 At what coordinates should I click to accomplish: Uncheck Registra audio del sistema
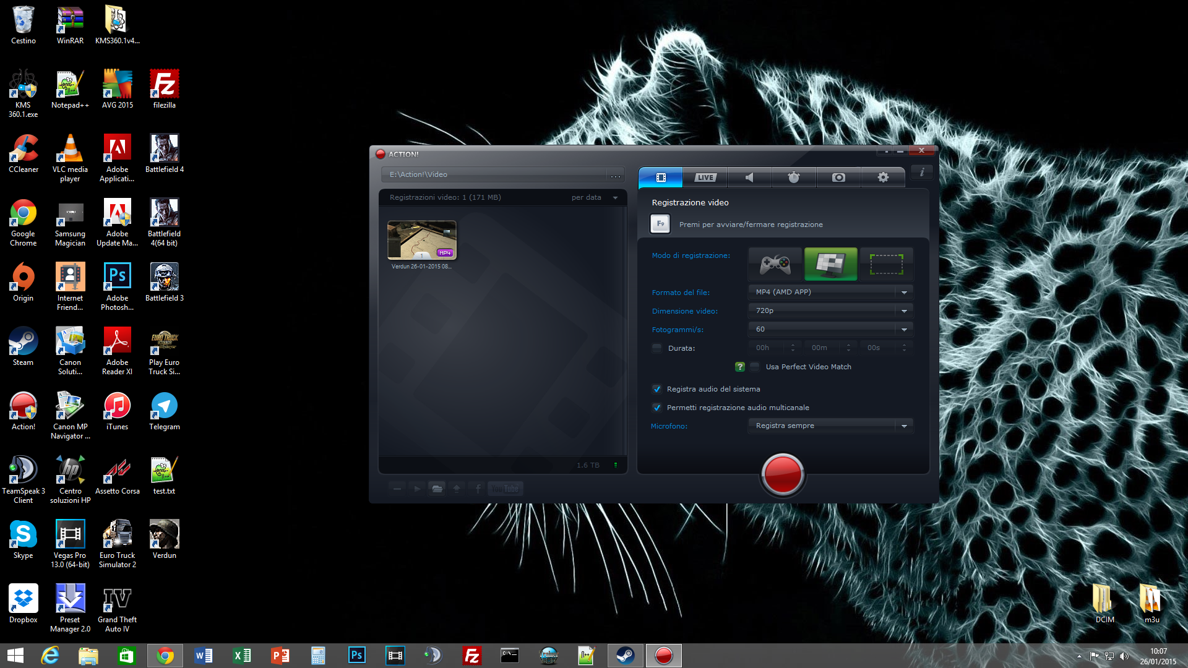[657, 389]
